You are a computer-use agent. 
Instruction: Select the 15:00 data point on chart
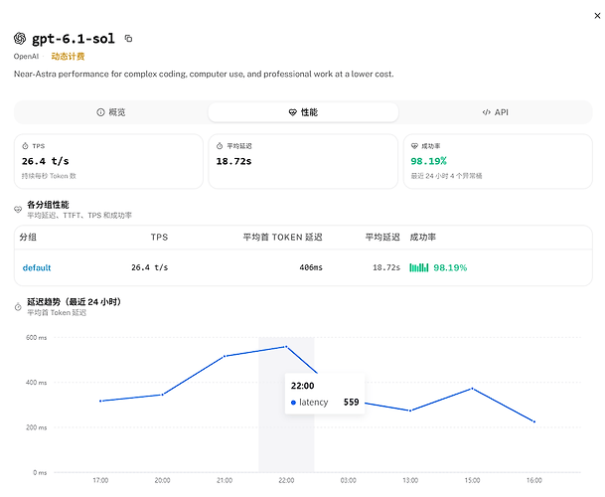tap(472, 389)
